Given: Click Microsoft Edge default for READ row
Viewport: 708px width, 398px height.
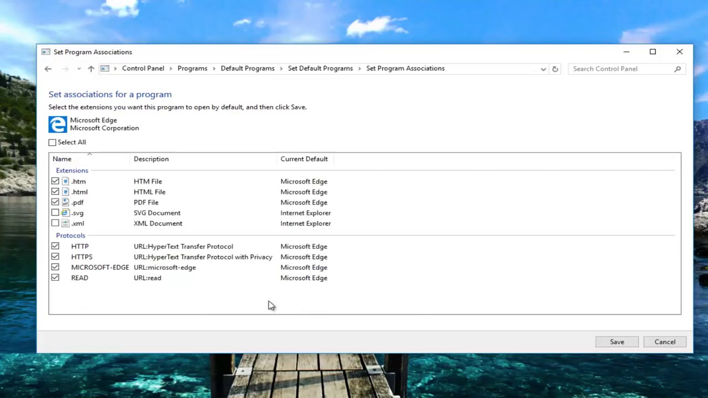Looking at the screenshot, I should pos(304,278).
